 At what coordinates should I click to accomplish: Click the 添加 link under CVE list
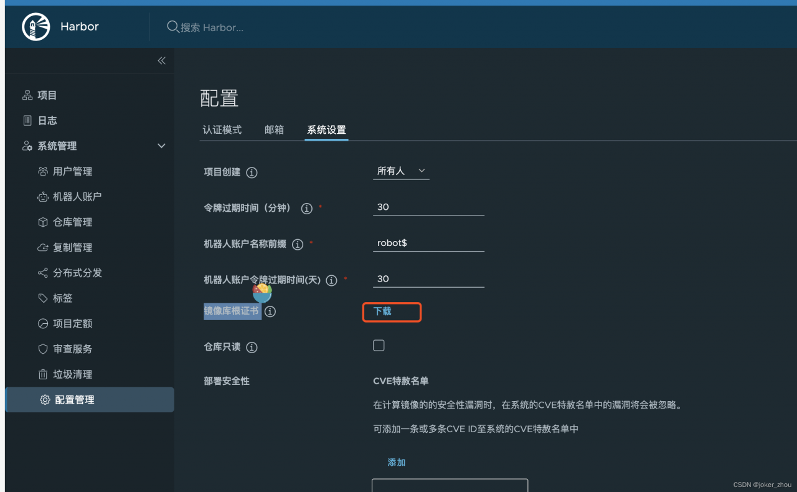(396, 462)
